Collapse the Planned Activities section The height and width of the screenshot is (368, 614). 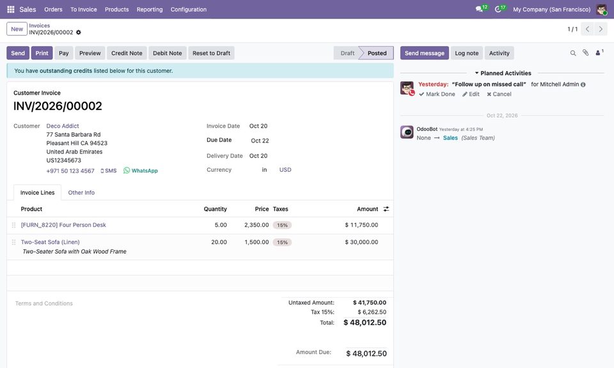pyautogui.click(x=503, y=73)
